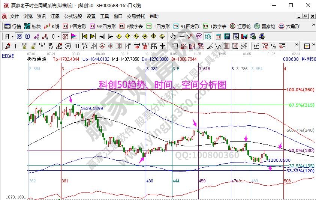Open dropdown arrow next to candlestick icon
The image size is (316, 200).
(x=58, y=36)
